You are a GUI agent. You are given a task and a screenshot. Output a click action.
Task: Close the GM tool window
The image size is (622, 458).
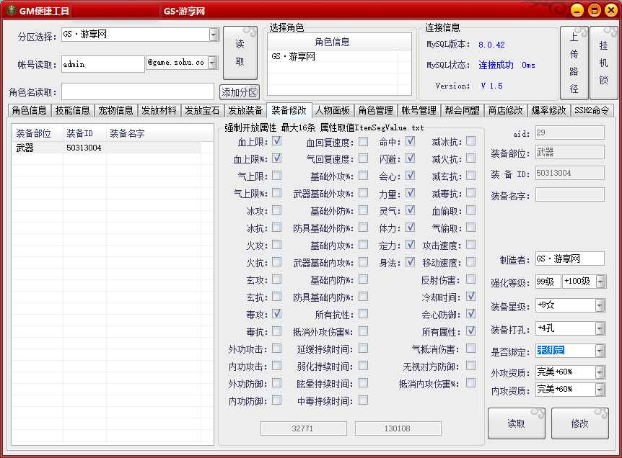tap(610, 10)
